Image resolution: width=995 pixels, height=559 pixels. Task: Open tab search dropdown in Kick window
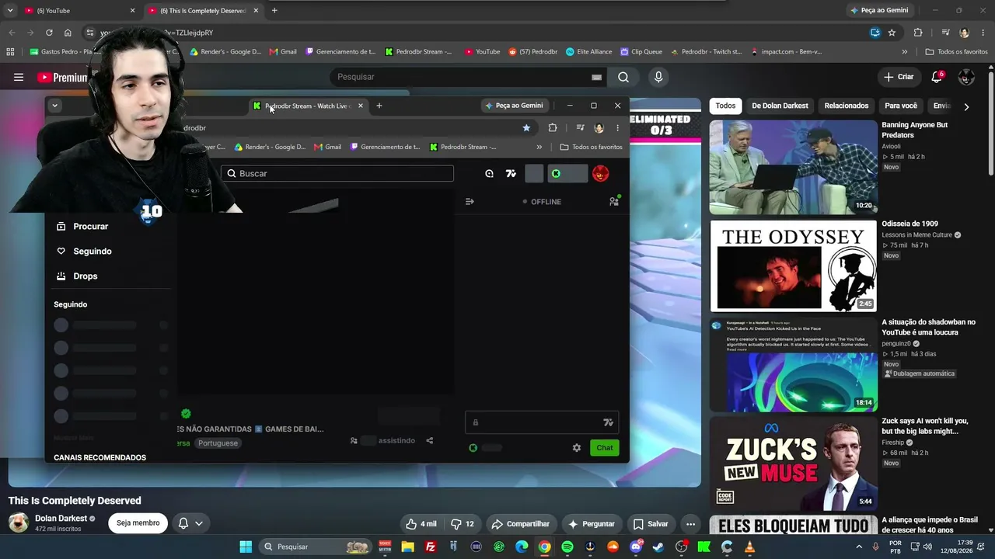pos(54,106)
